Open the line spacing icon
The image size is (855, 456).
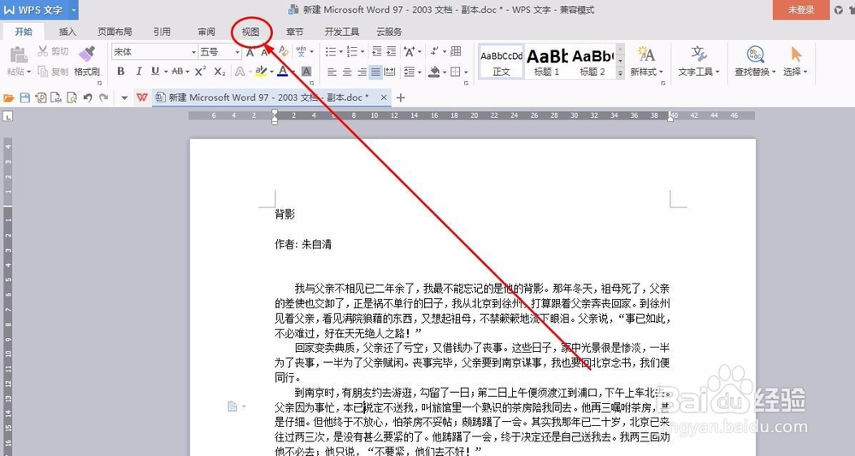coord(410,72)
